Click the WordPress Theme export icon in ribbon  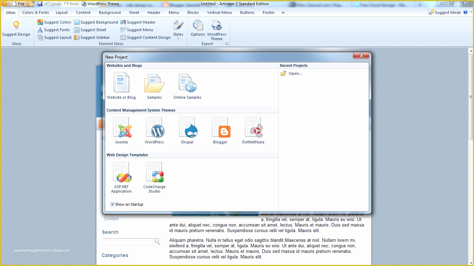[x=217, y=26]
